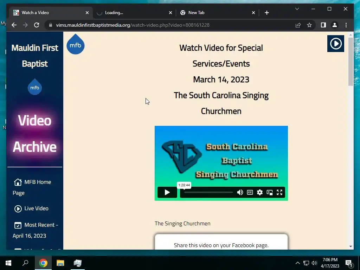Open Windows taskbar search
The width and height of the screenshot is (360, 270).
point(25,263)
